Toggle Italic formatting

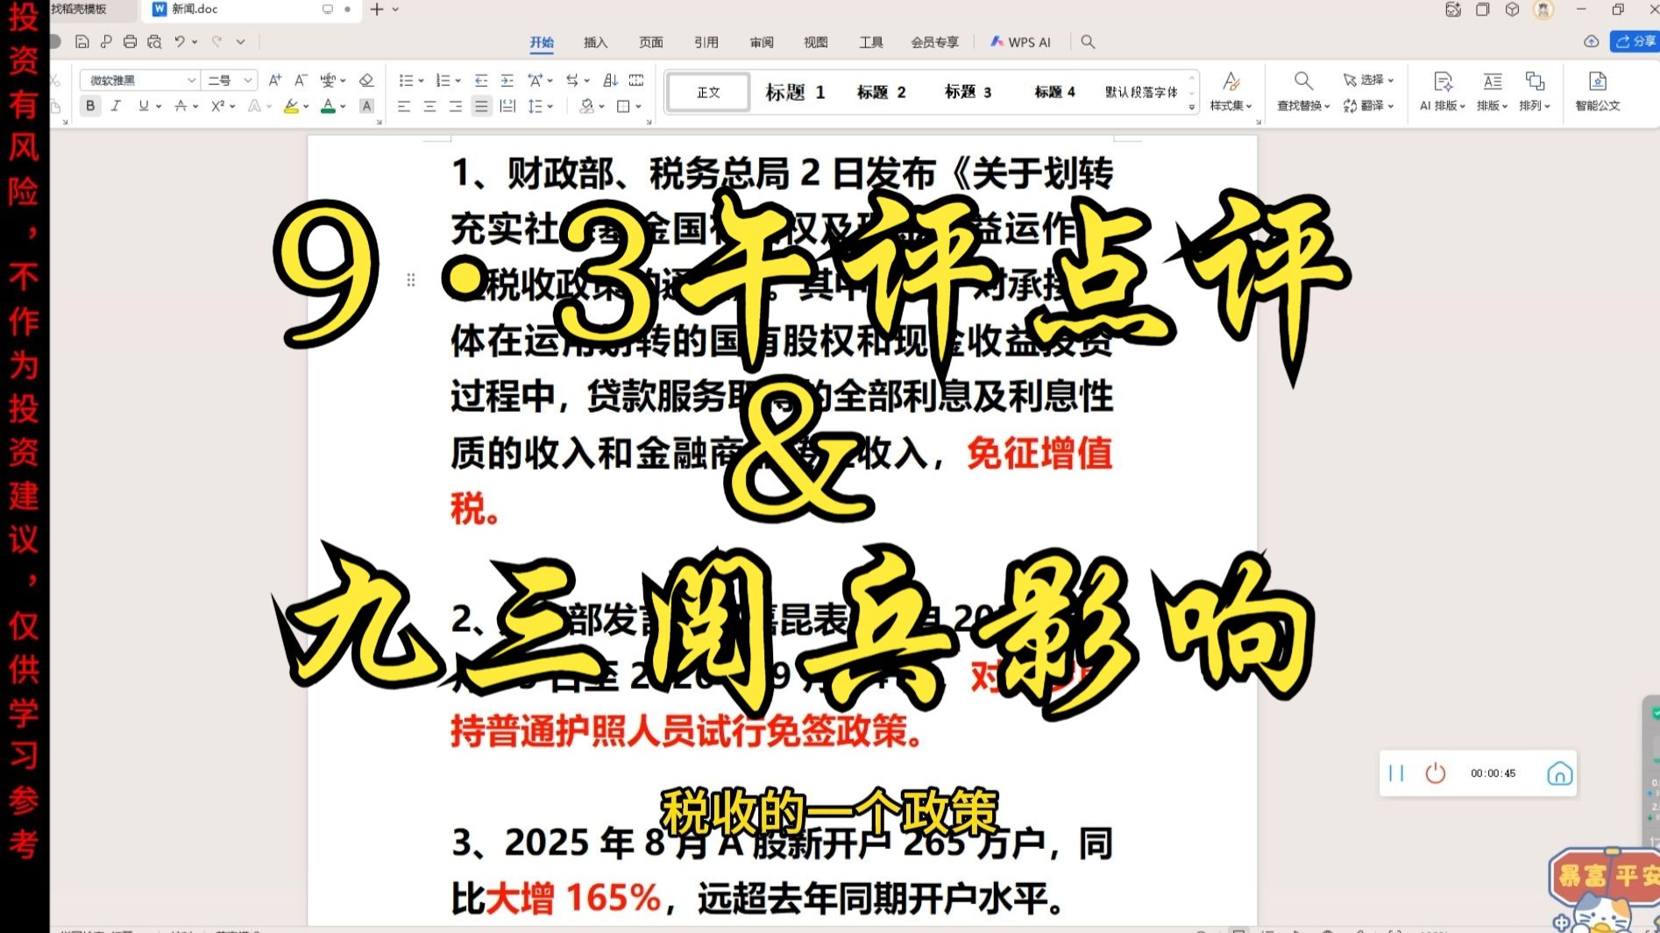click(x=116, y=106)
